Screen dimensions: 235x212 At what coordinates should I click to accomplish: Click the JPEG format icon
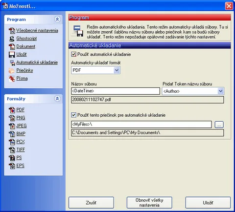[x=12, y=126]
